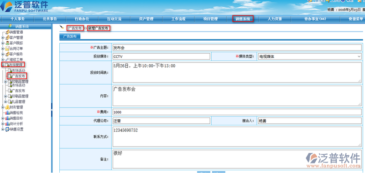Open the 快捷菜单 menu

point(356,19)
